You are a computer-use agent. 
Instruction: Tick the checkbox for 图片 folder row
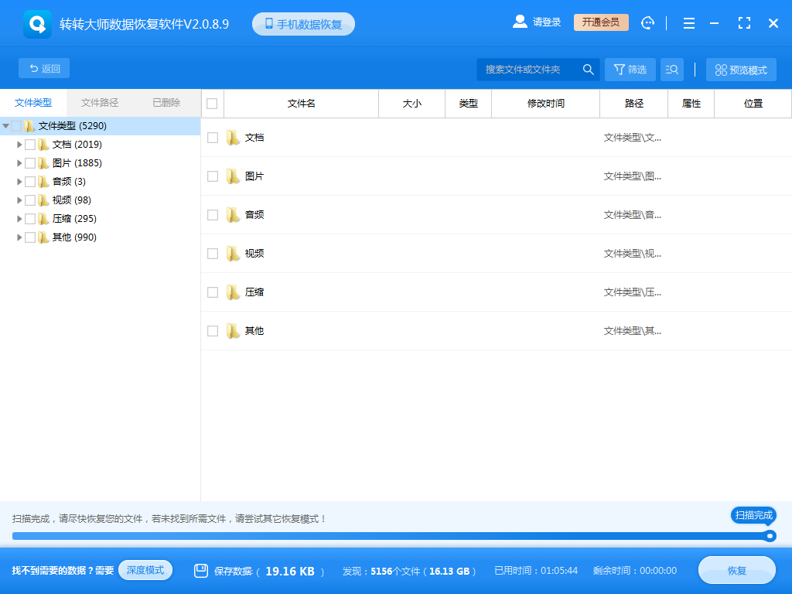(x=212, y=176)
